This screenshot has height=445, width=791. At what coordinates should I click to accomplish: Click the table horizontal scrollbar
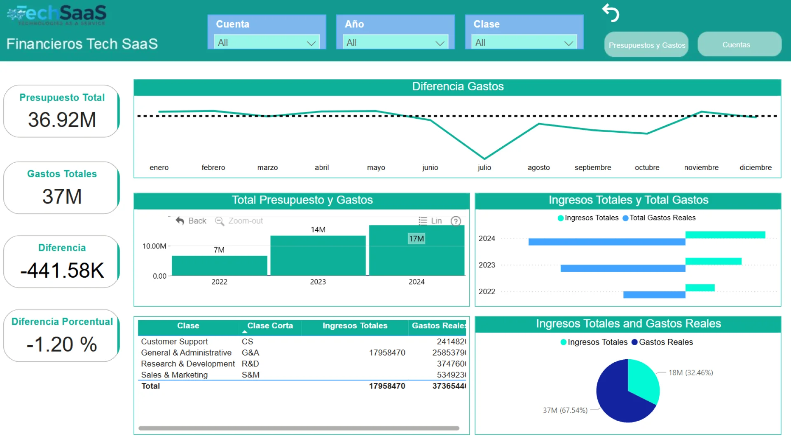point(299,428)
